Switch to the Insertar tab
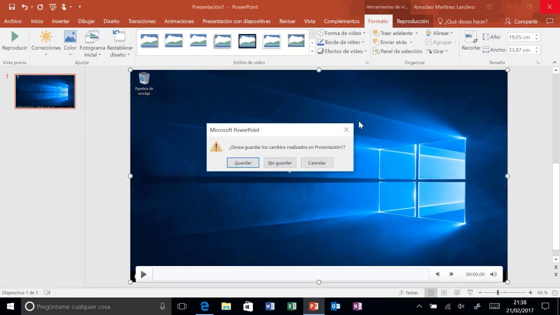 click(x=61, y=21)
